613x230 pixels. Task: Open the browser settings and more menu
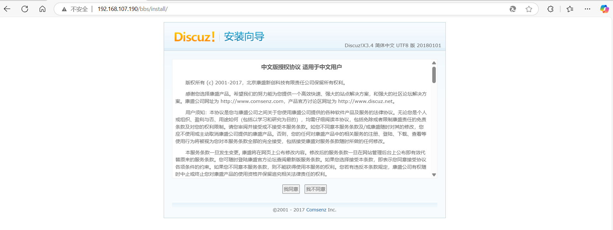click(x=588, y=9)
